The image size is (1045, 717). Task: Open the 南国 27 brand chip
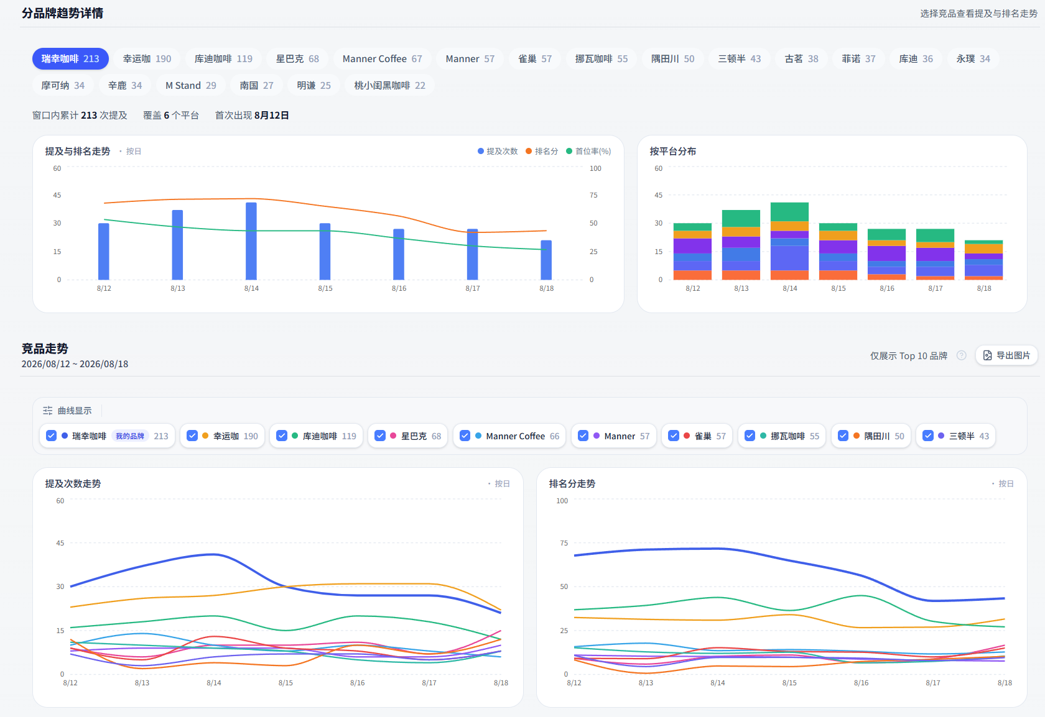pyautogui.click(x=256, y=86)
